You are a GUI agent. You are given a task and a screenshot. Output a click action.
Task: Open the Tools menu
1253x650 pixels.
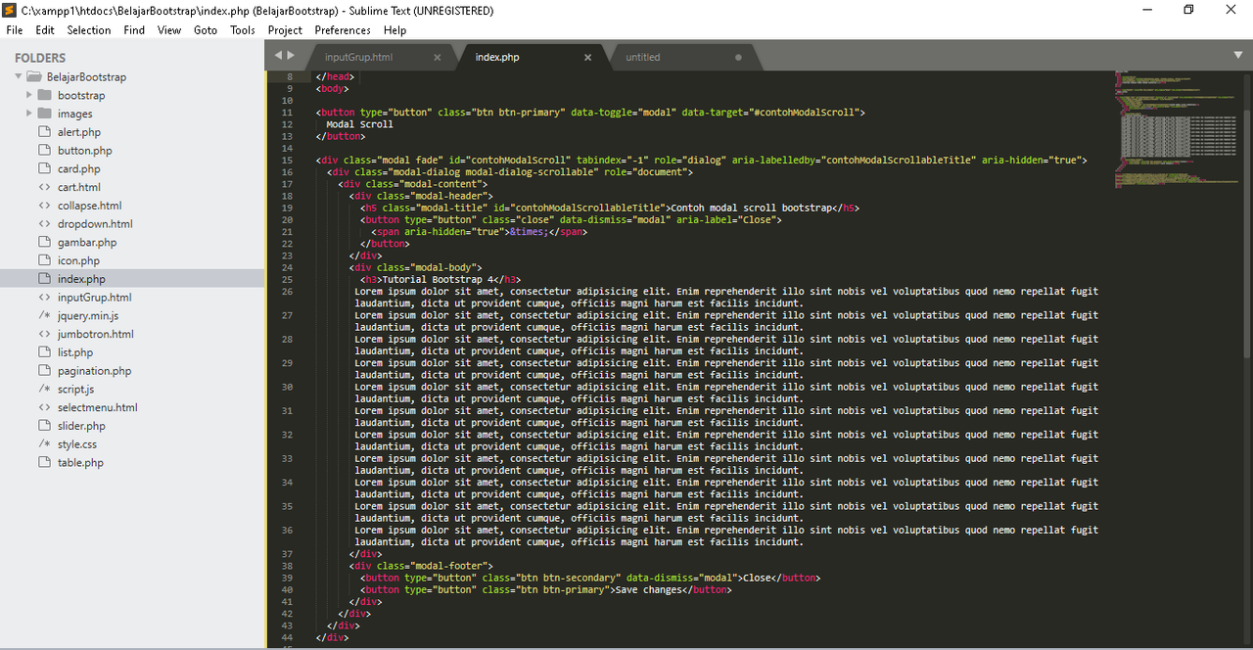[243, 30]
